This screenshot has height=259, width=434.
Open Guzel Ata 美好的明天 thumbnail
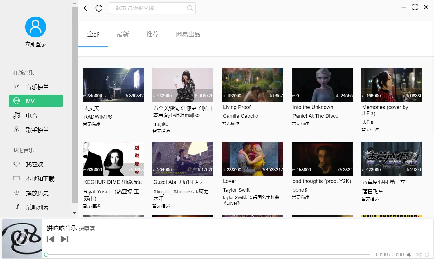(x=183, y=159)
